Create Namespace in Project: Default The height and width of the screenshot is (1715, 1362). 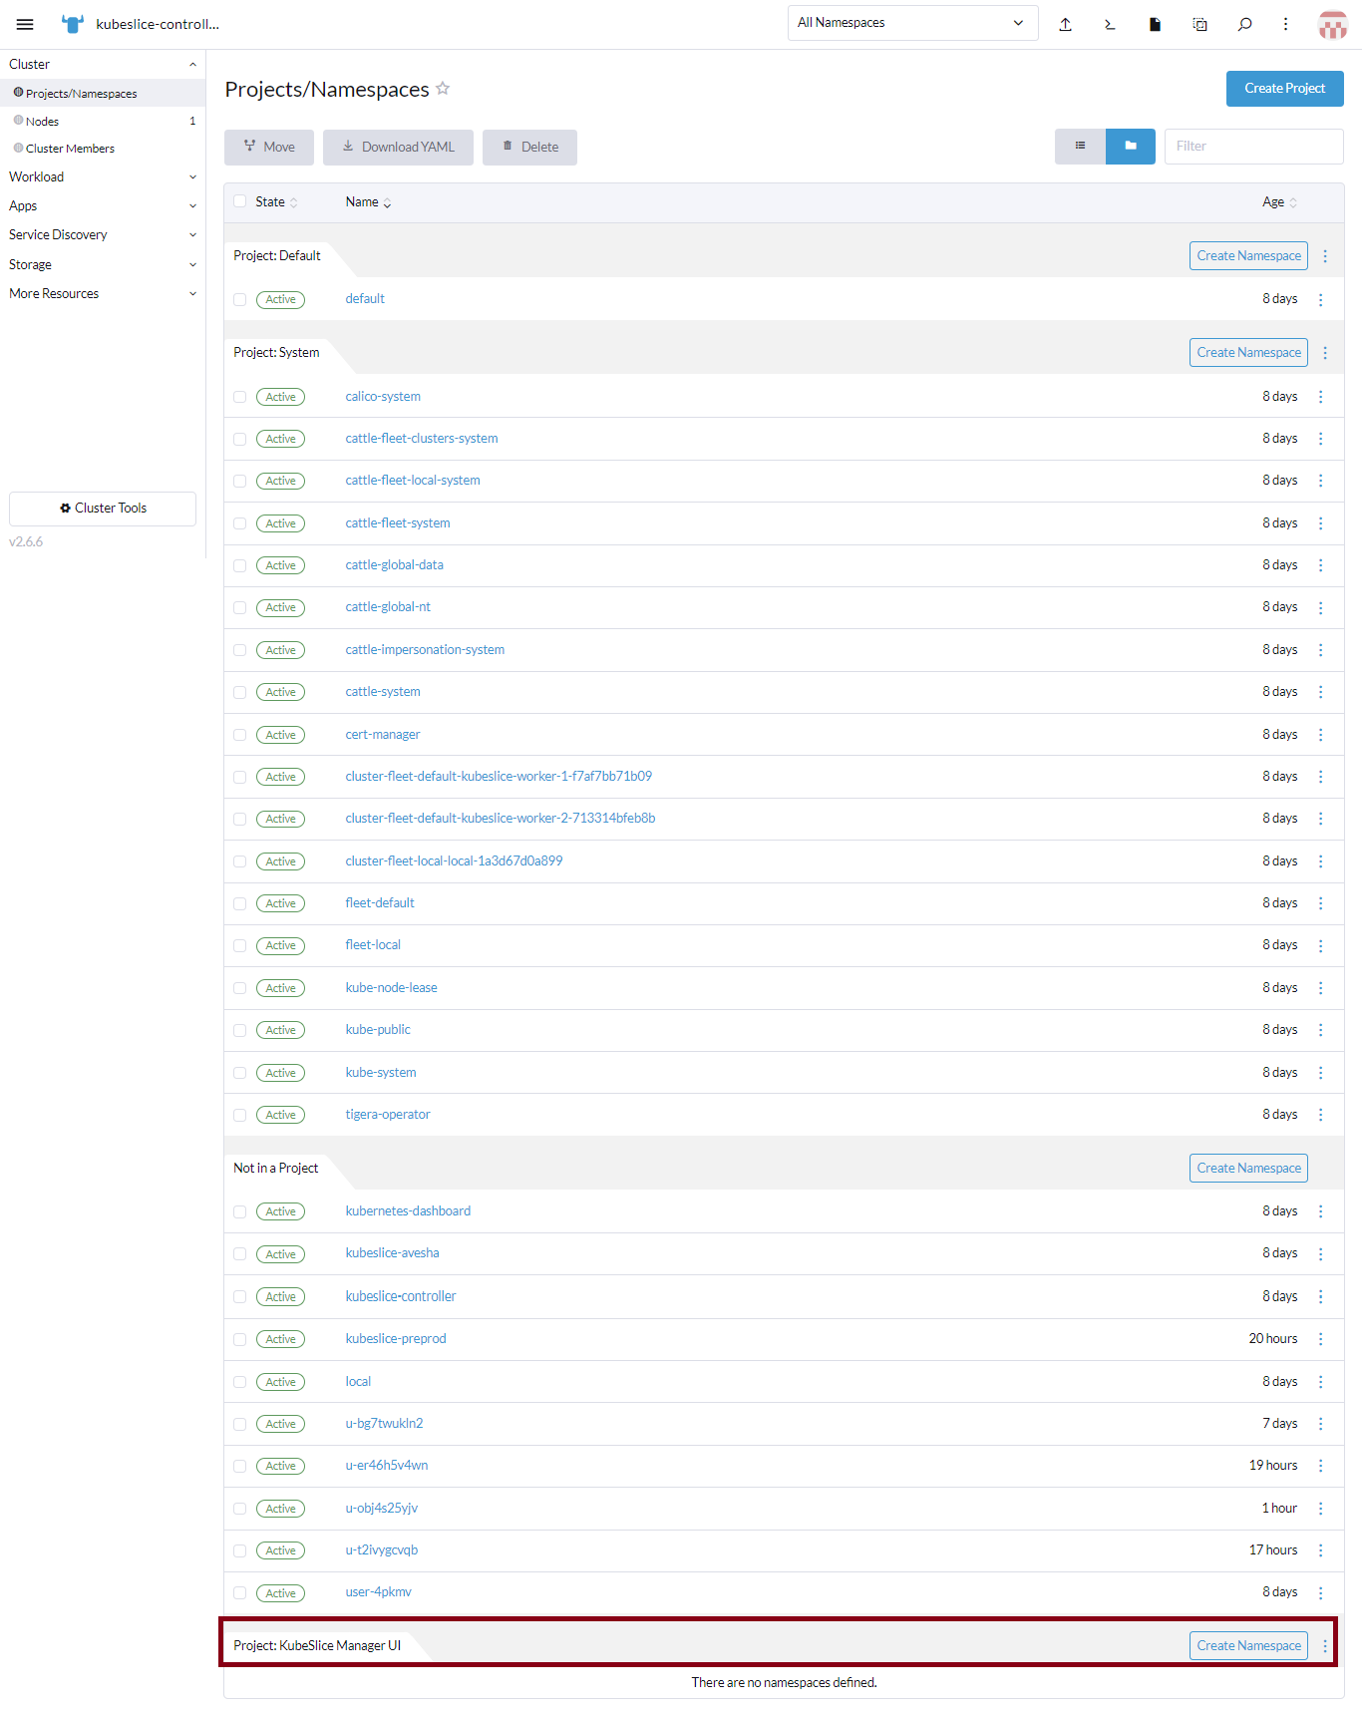click(x=1248, y=256)
